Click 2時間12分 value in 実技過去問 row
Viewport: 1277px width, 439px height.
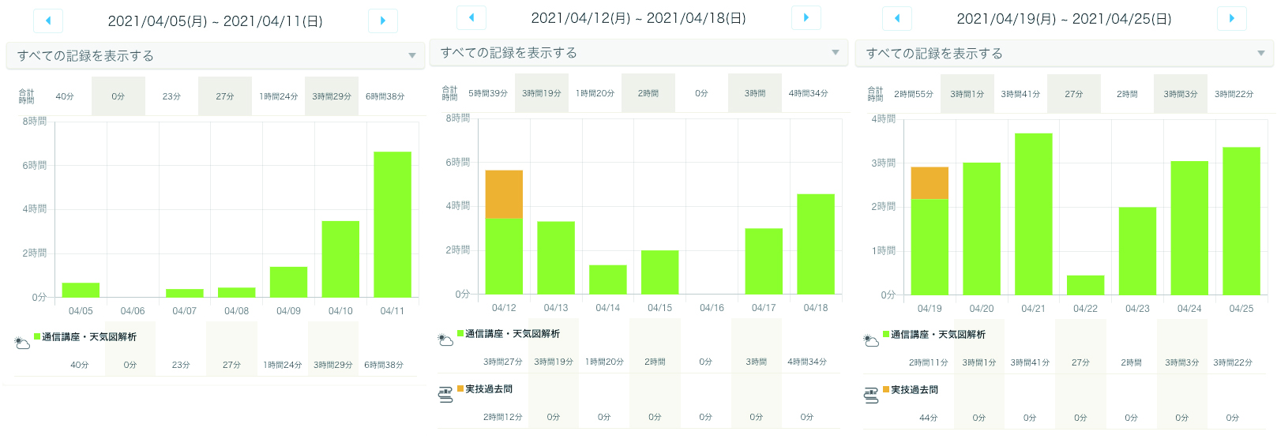503,417
